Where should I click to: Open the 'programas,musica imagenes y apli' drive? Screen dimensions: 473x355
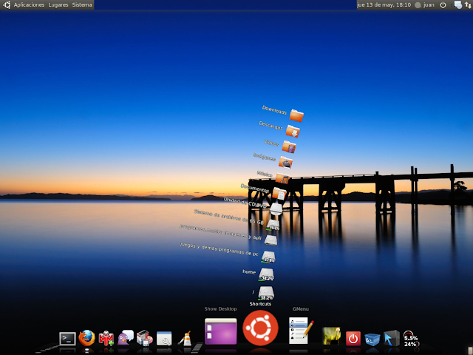coord(270,240)
